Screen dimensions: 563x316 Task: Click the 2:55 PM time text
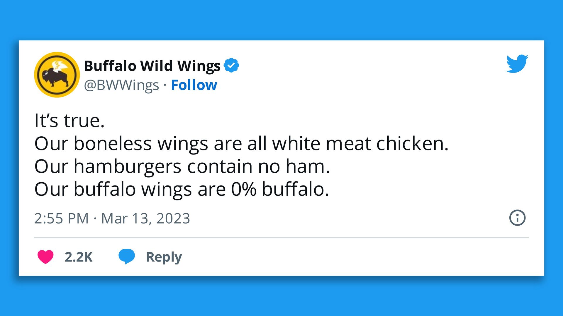61,218
